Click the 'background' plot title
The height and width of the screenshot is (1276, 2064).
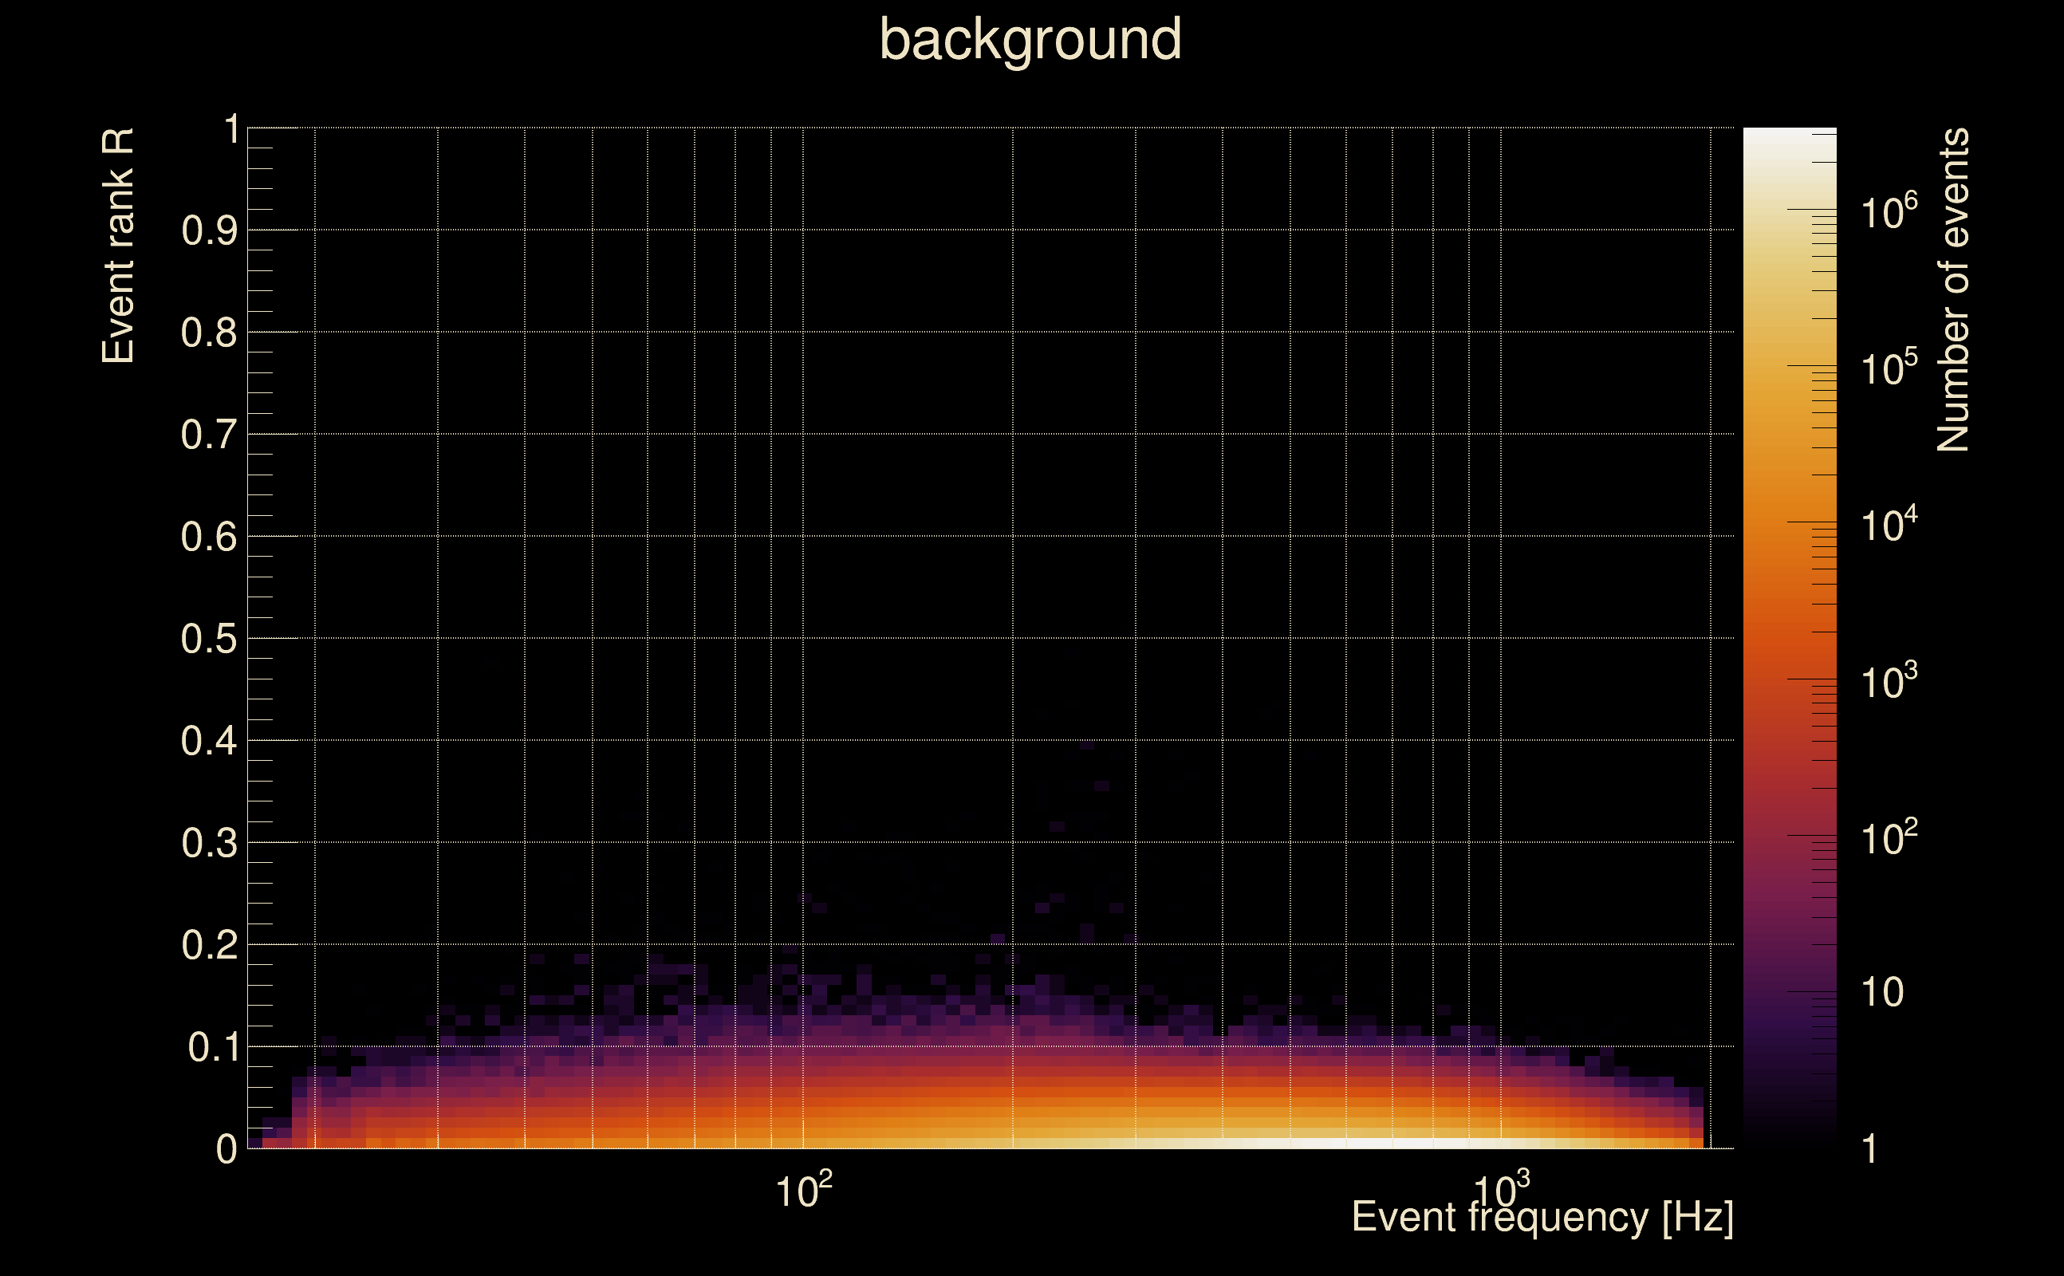click(1030, 40)
